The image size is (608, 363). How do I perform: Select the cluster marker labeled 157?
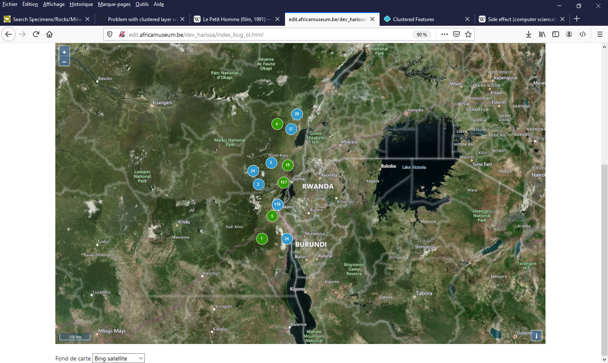tap(284, 182)
